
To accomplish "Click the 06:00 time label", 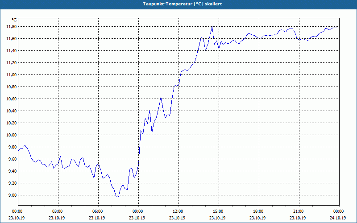I will tap(98, 211).
